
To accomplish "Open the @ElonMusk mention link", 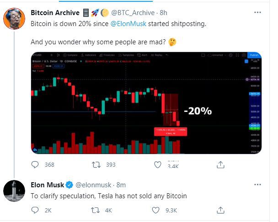I will (128, 24).
